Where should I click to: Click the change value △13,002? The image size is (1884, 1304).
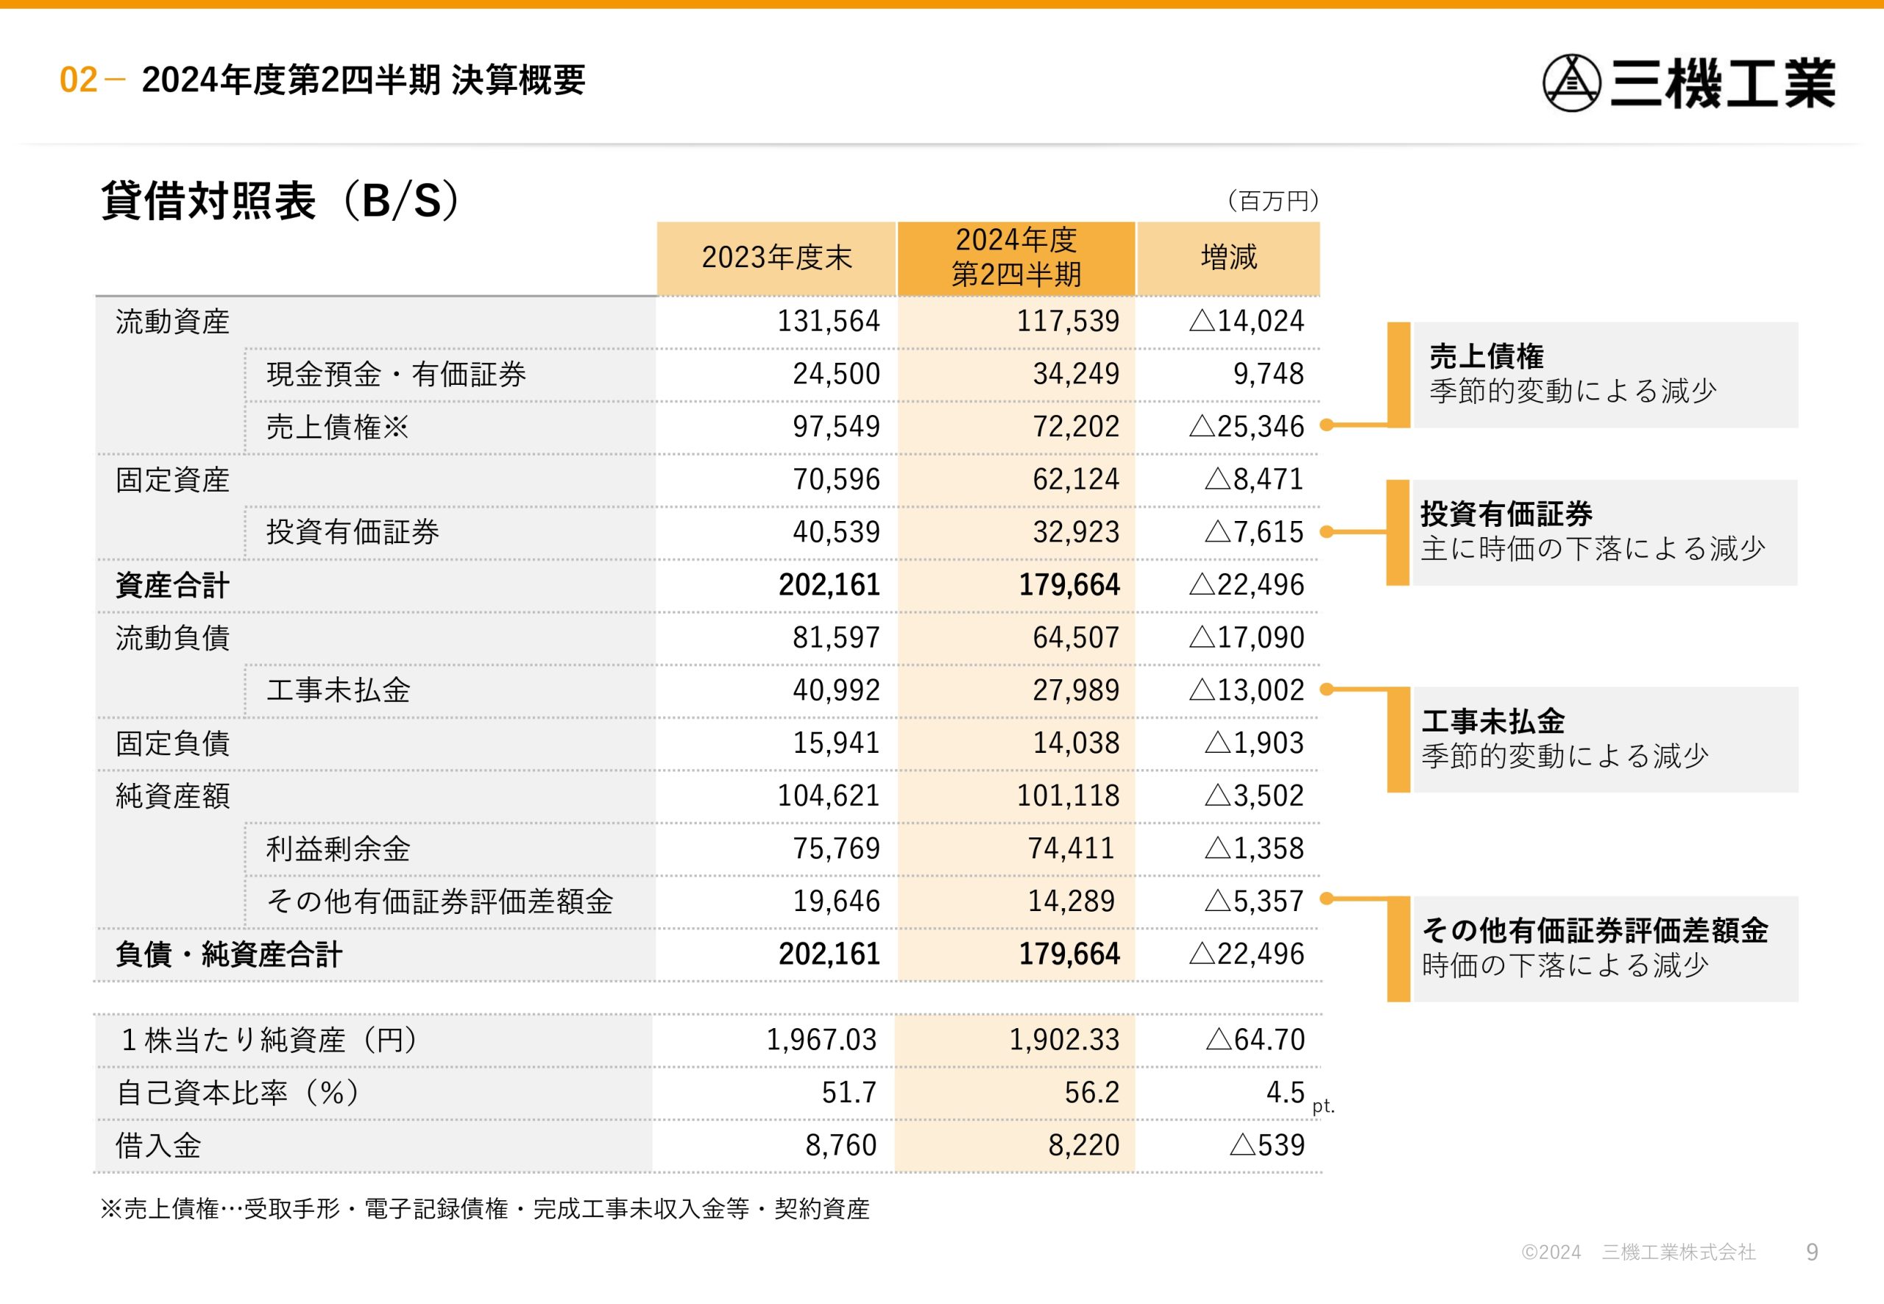1247,690
